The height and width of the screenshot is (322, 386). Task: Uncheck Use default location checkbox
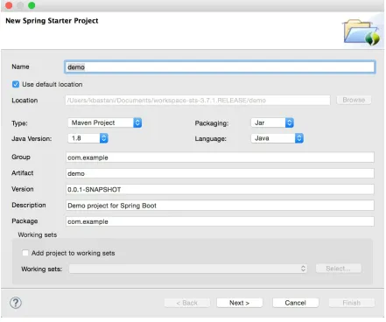tap(16, 84)
